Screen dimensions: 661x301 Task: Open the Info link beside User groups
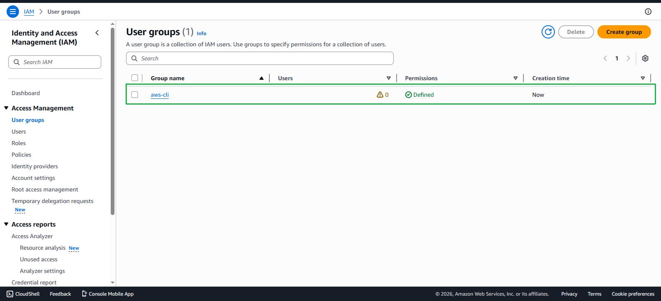[202, 33]
